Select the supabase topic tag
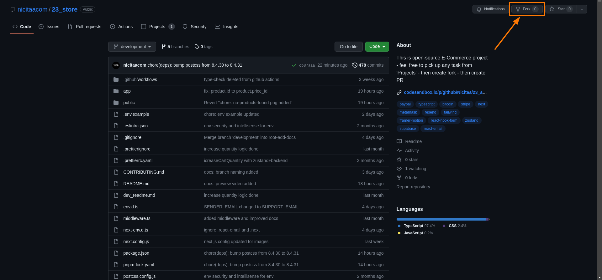Image resolution: width=602 pixels, height=280 pixels. point(408,129)
